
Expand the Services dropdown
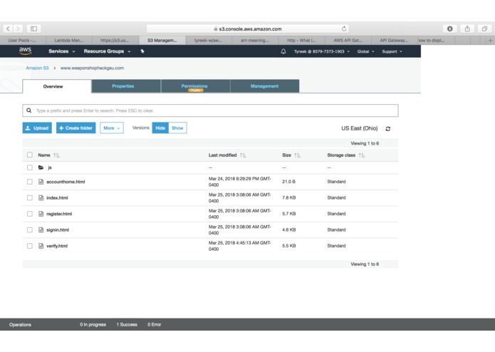pos(62,51)
